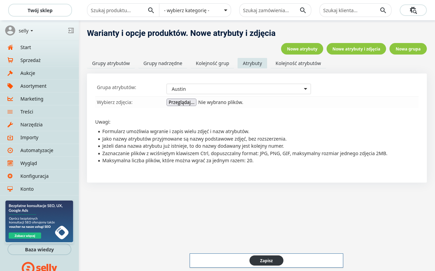435x271 pixels.
Task: Click the Sprzedaż shopping cart icon
Action: [x=10, y=60]
